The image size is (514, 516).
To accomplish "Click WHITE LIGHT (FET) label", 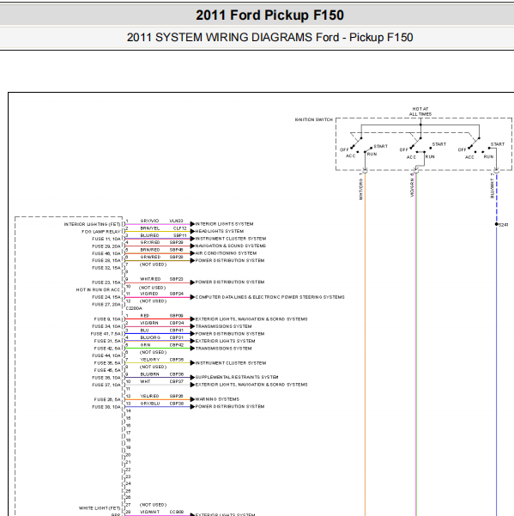I will (100, 508).
